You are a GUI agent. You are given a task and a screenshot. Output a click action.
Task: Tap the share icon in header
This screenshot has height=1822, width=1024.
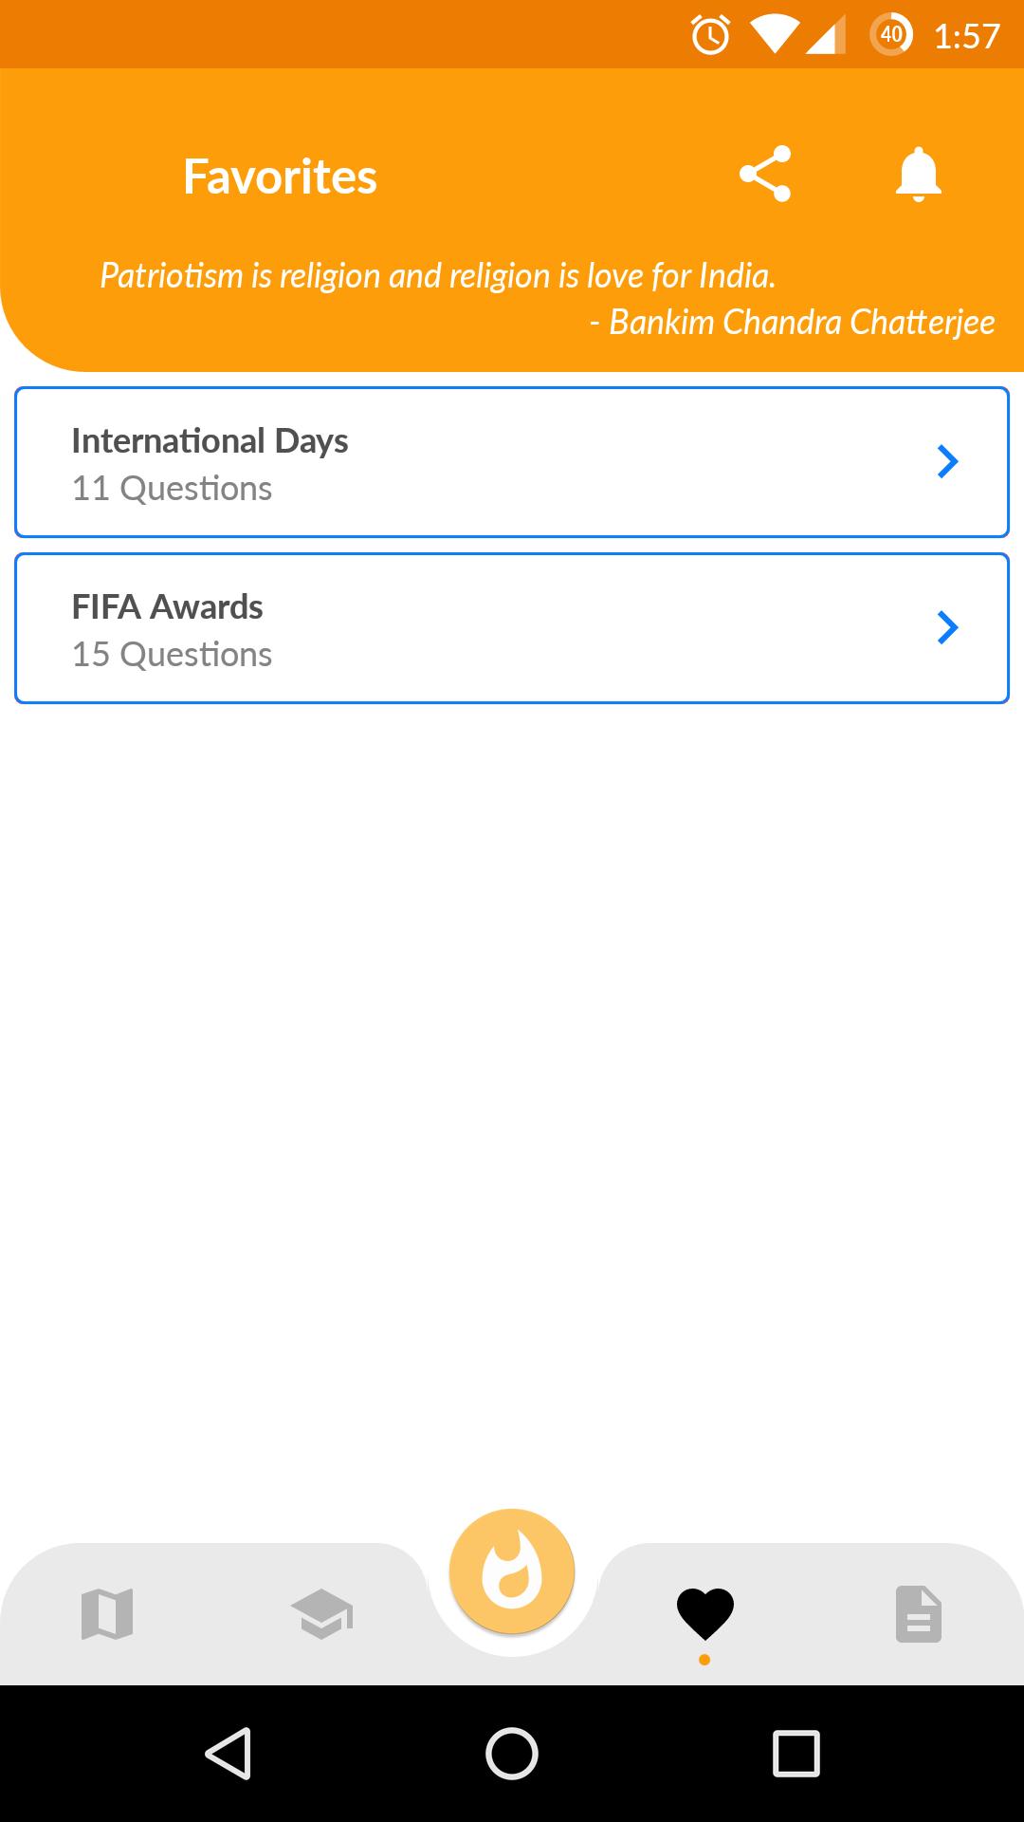764,174
